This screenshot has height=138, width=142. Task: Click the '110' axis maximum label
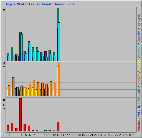click(4, 65)
